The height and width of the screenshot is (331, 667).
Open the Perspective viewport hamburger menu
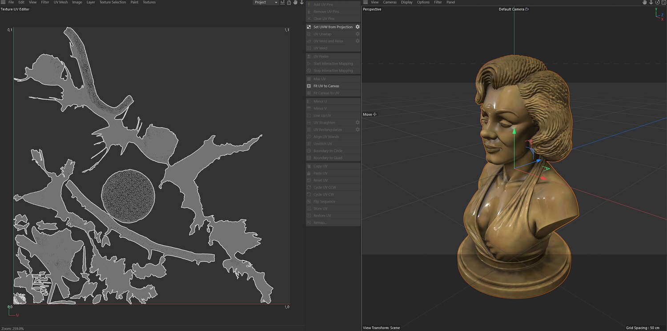tap(366, 2)
